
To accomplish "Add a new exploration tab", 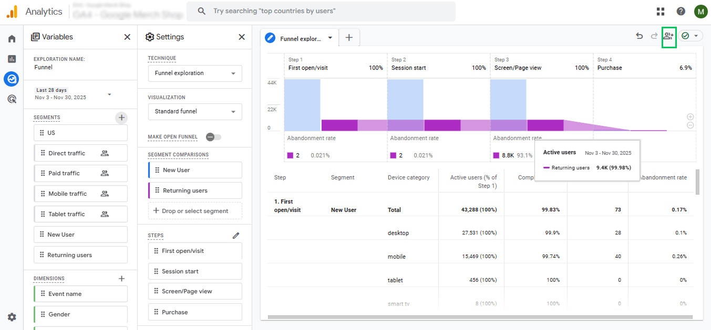I will [349, 38].
